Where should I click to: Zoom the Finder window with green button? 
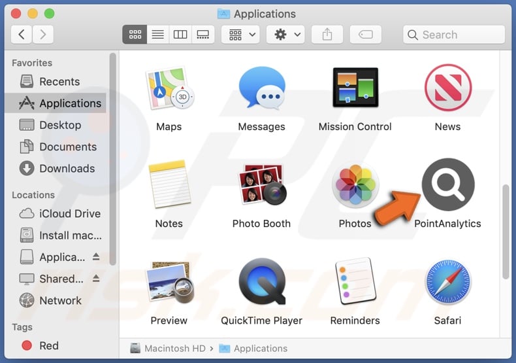pyautogui.click(x=50, y=14)
